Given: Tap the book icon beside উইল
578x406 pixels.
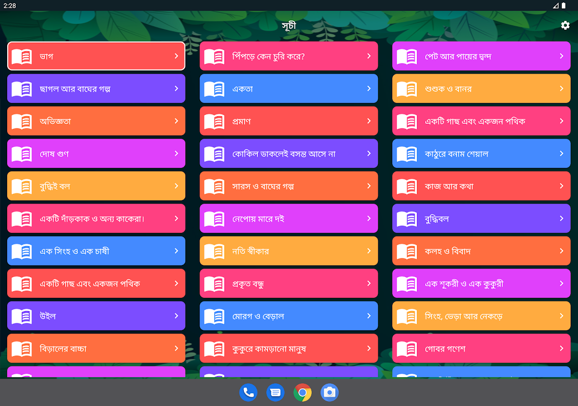Looking at the screenshot, I should (22, 316).
